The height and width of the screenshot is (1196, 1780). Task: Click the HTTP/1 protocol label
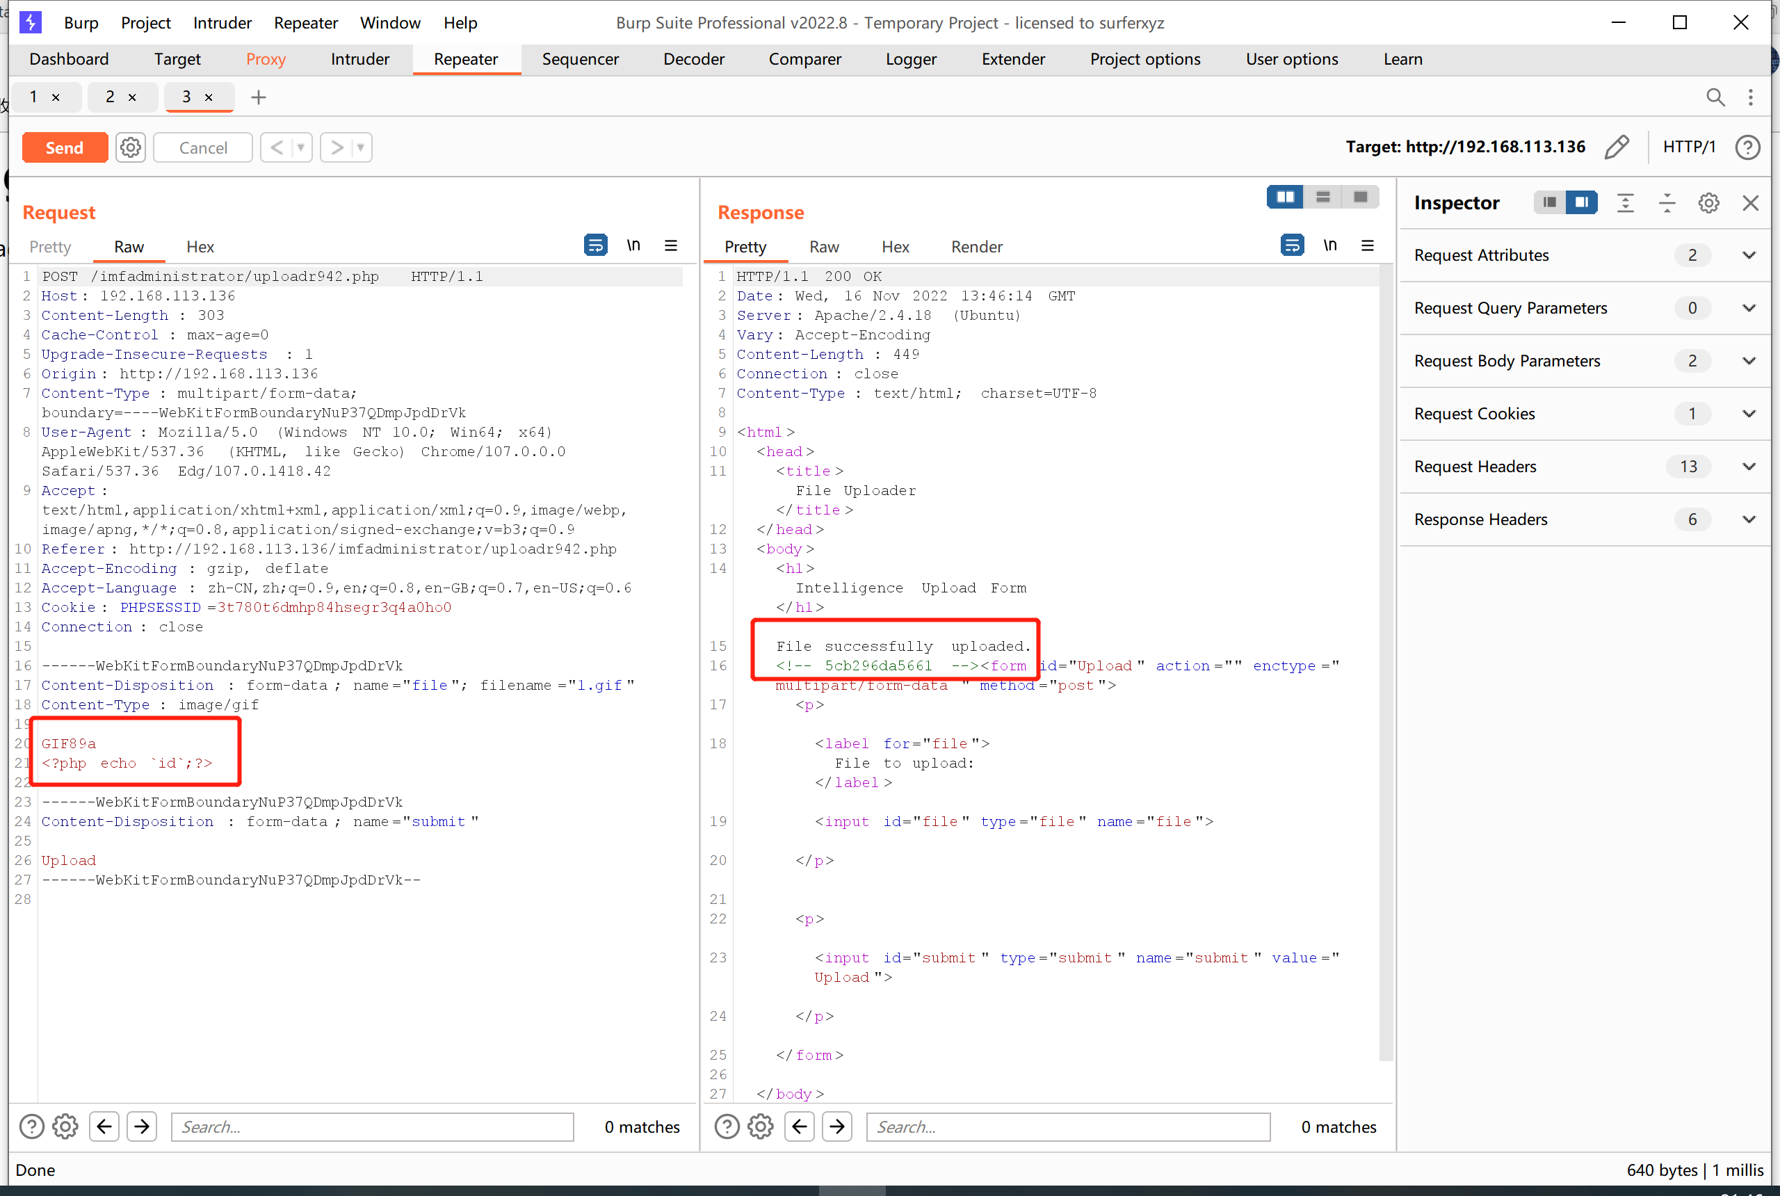[x=1688, y=147]
